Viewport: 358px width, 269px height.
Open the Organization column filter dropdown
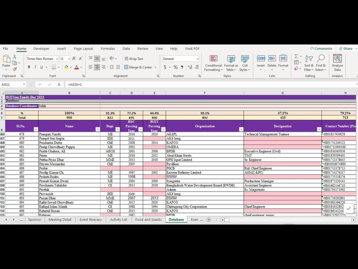coord(241,129)
